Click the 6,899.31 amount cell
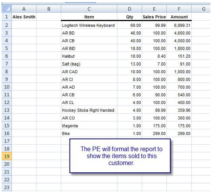This screenshot has height=193, width=212. tap(179, 25)
